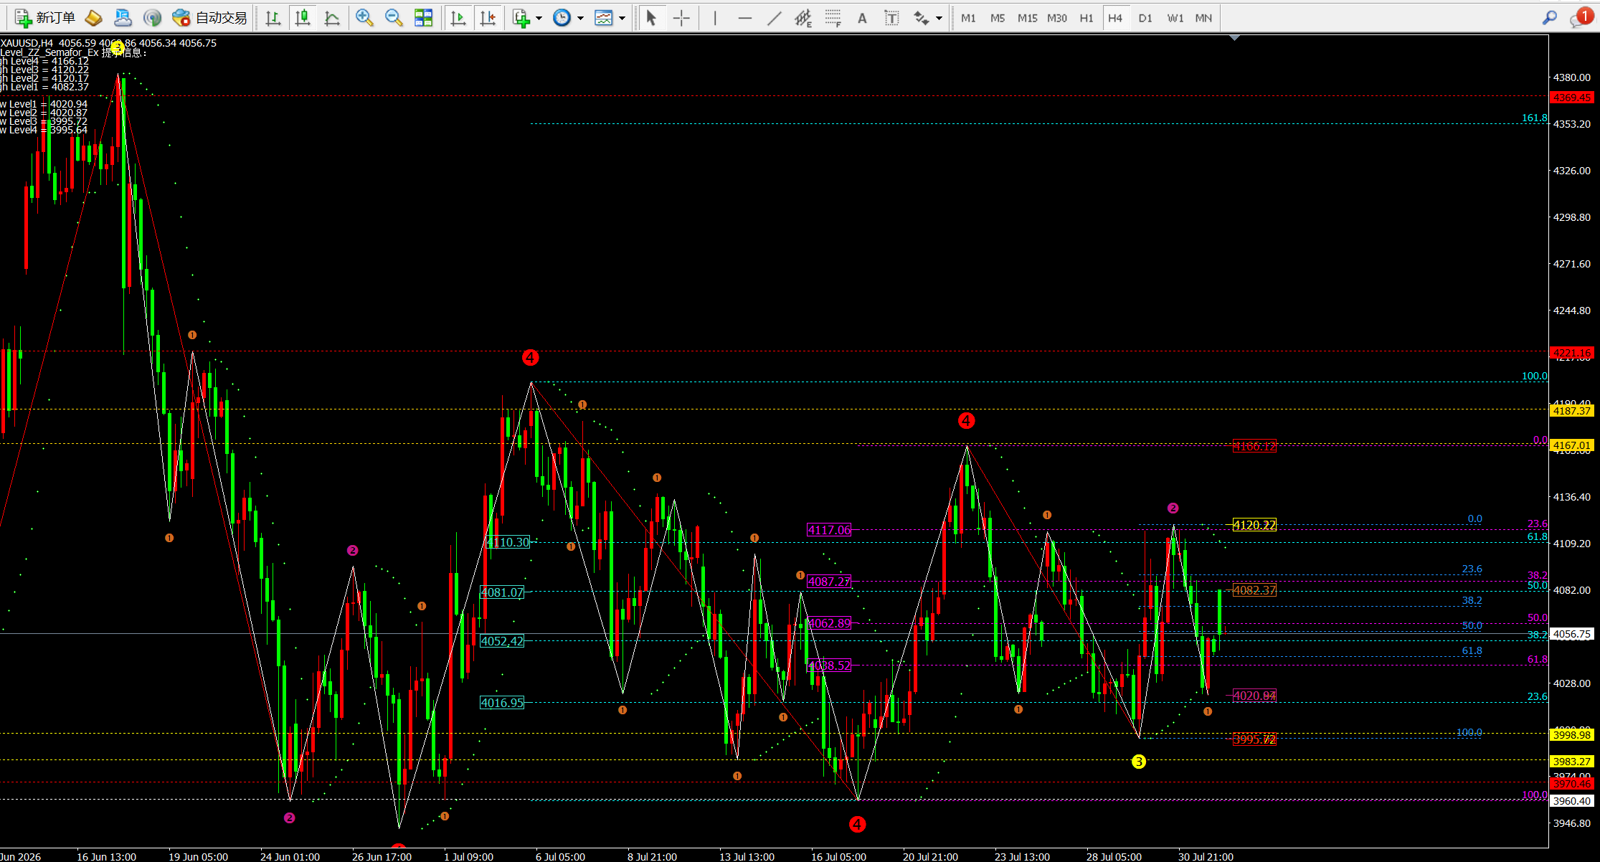Select the vertical line drawing tool
The height and width of the screenshot is (862, 1600).
tap(715, 18)
